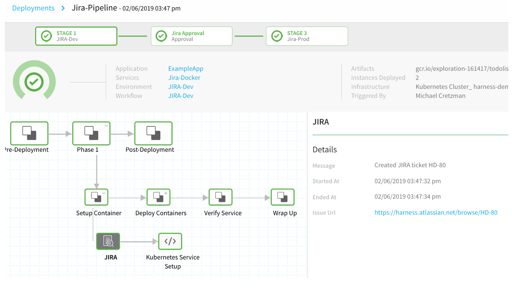
Task: Click the Issue Url field label
Action: click(324, 213)
